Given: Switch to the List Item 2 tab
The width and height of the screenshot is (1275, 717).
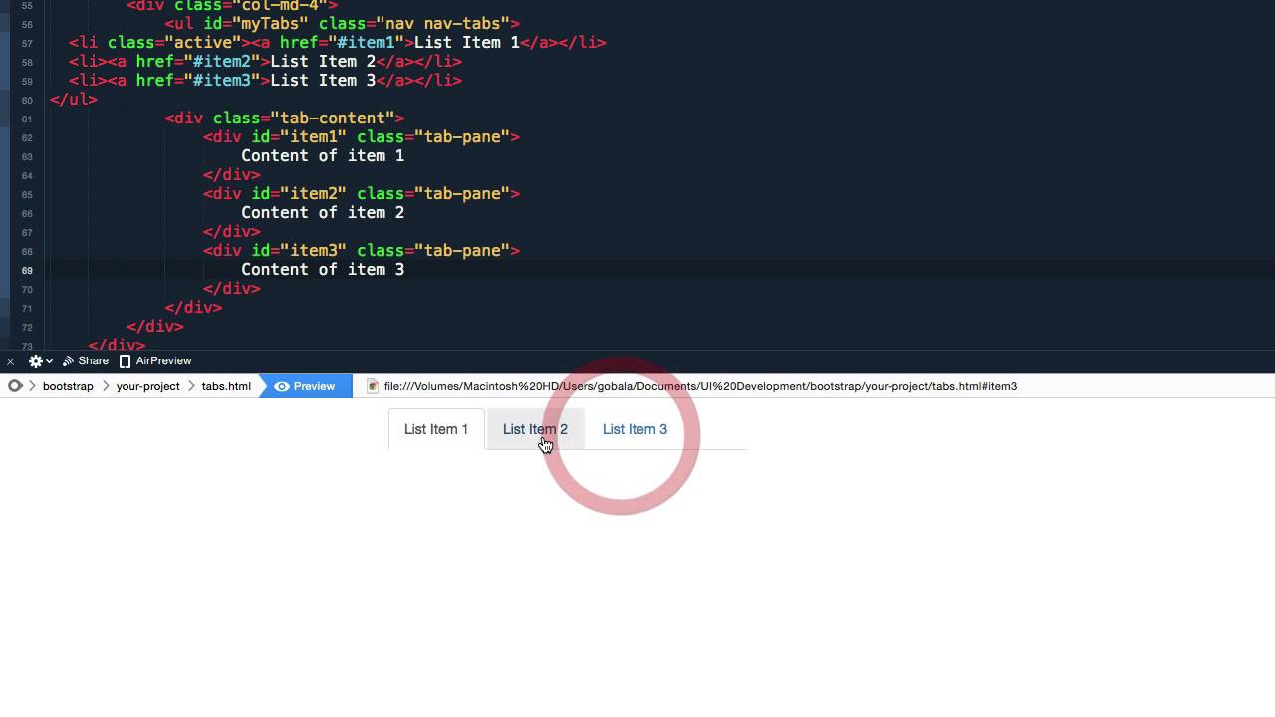Looking at the screenshot, I should (535, 429).
